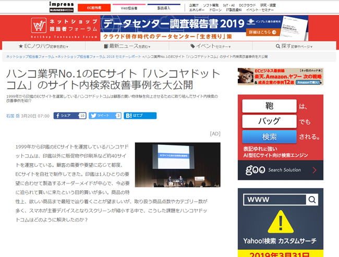Click the document icon beside 最新ニュース
The height and width of the screenshot is (257, 339).
pyautogui.click(x=106, y=46)
